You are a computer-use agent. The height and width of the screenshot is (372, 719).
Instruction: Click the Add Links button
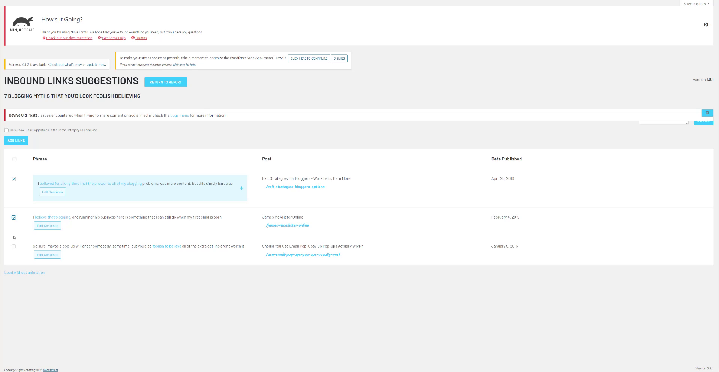(16, 141)
